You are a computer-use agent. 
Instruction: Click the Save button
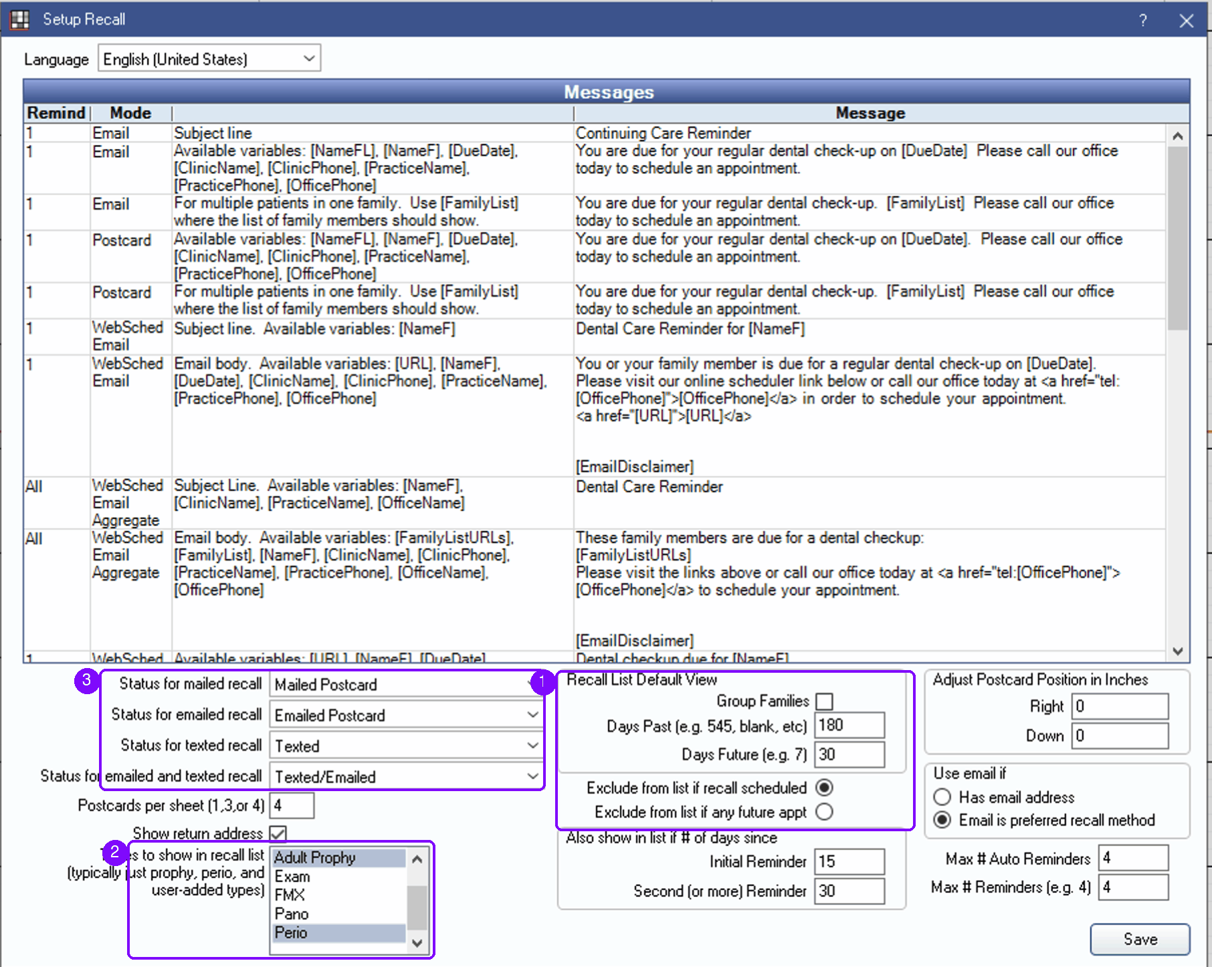[1140, 939]
